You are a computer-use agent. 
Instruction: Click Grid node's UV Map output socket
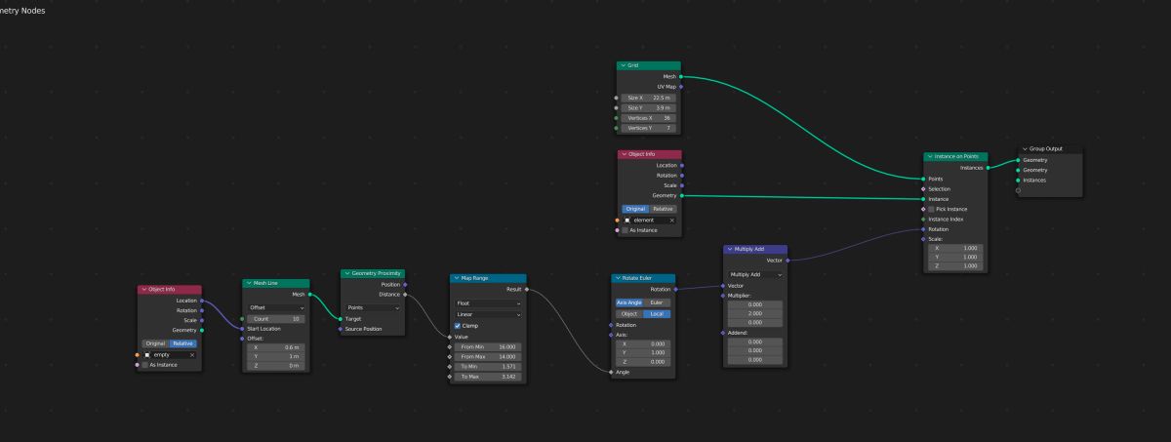point(681,87)
